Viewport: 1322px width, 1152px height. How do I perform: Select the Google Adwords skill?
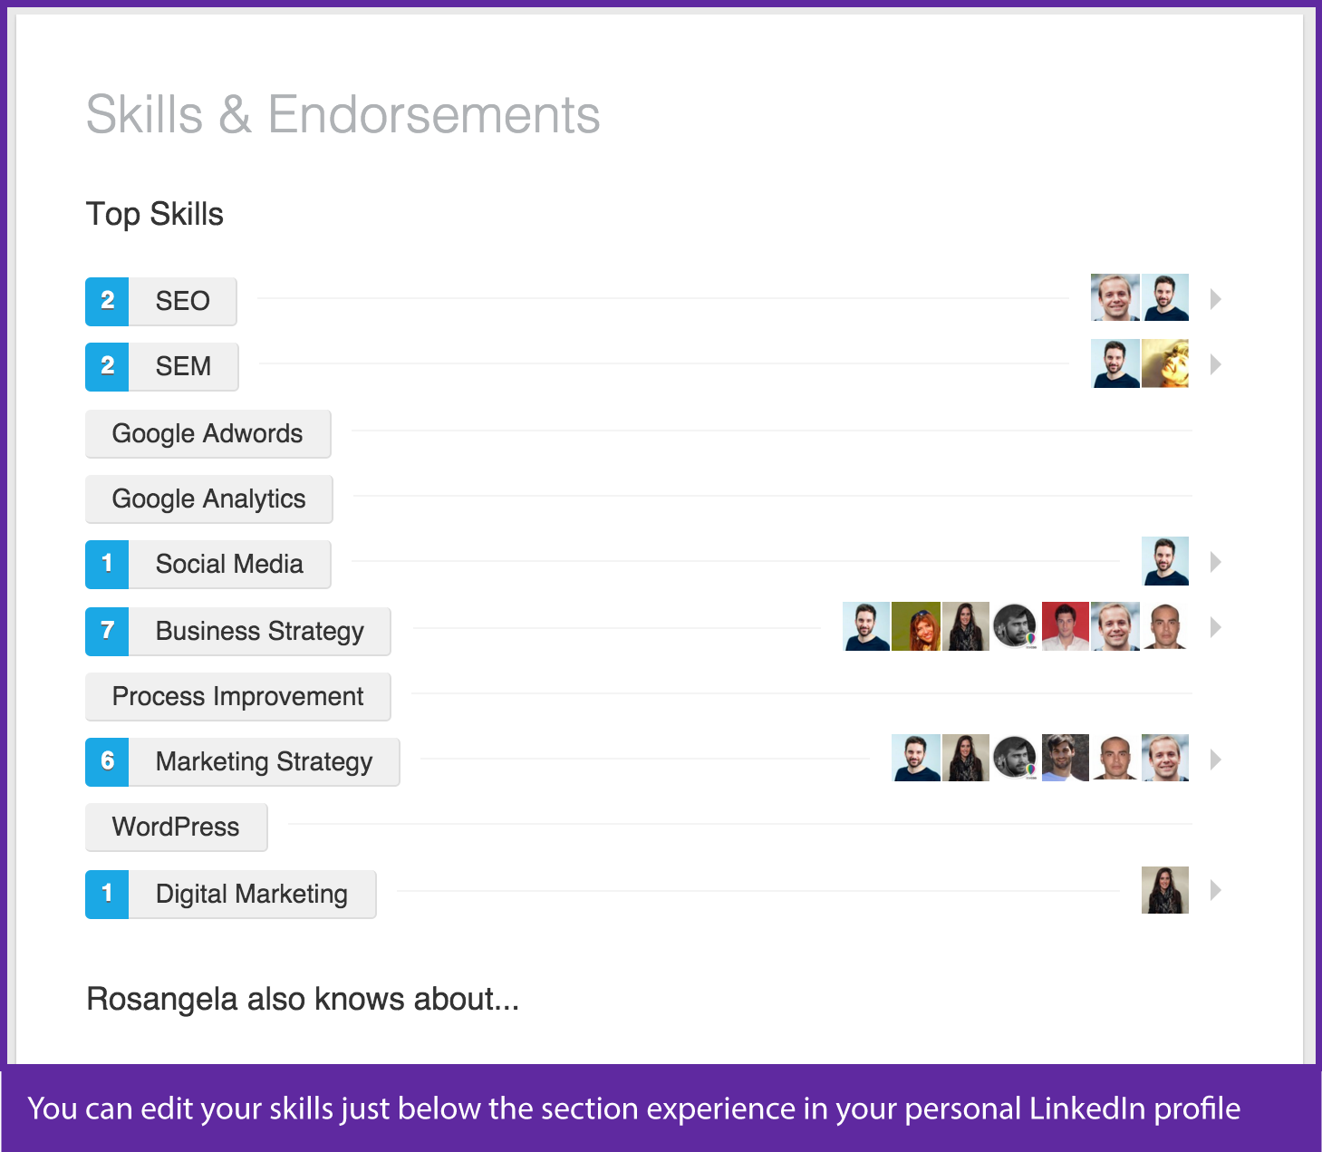tap(207, 433)
